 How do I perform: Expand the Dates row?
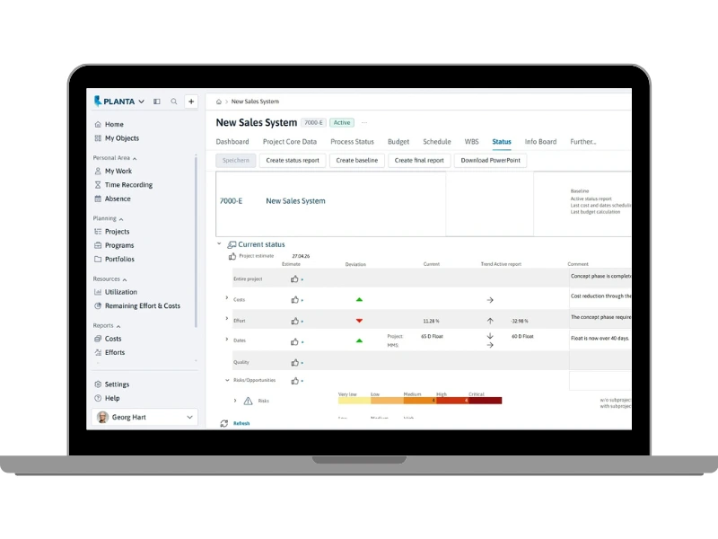tap(227, 340)
